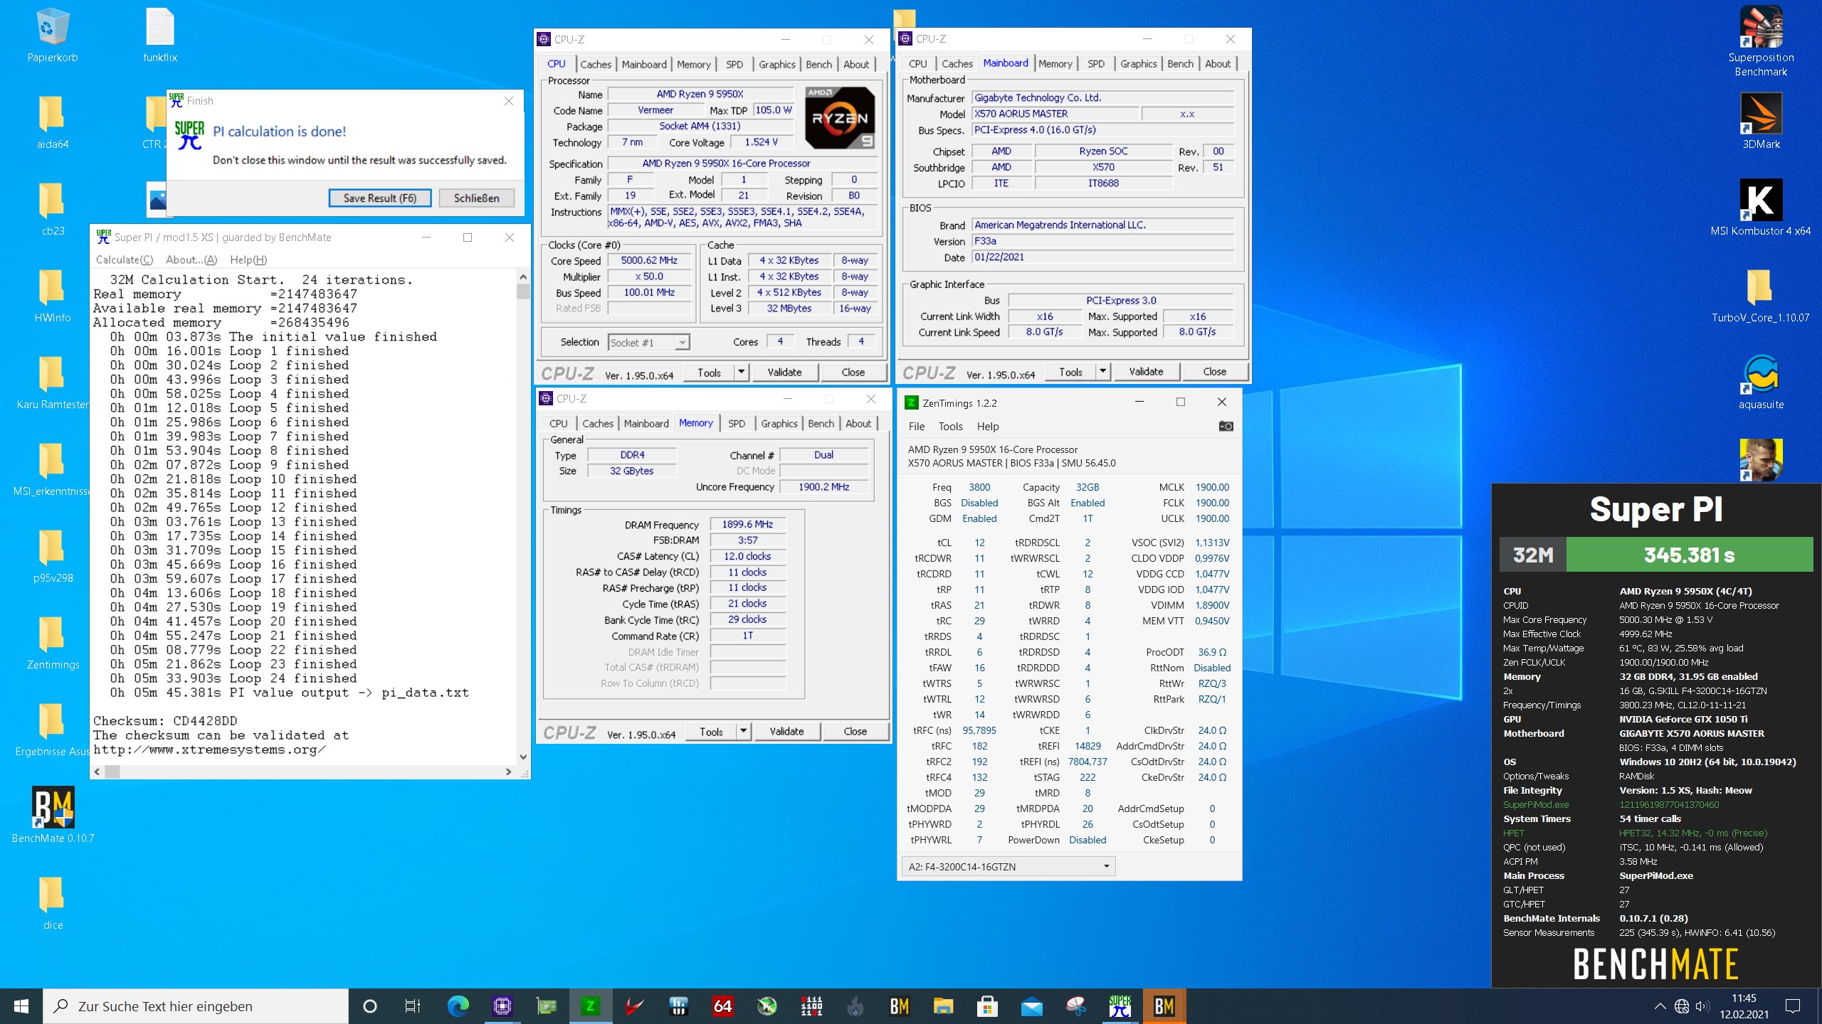Click the 345.381 s result in BenchMate panel
The width and height of the screenshot is (1822, 1024).
point(1689,555)
